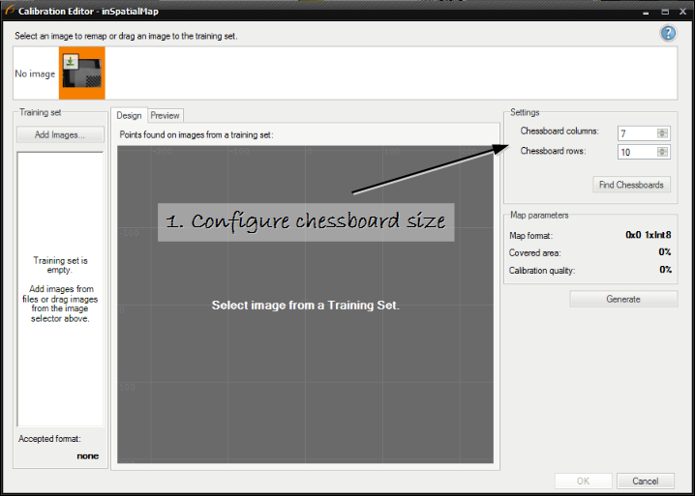Image resolution: width=695 pixels, height=496 pixels.
Task: Focus the Chessboard columns input field
Action: [x=636, y=132]
